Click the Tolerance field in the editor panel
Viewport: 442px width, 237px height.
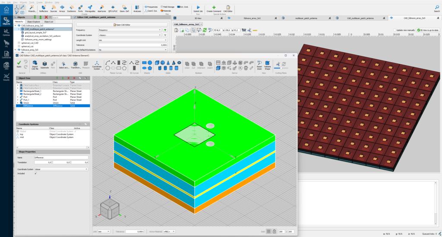tap(133, 45)
